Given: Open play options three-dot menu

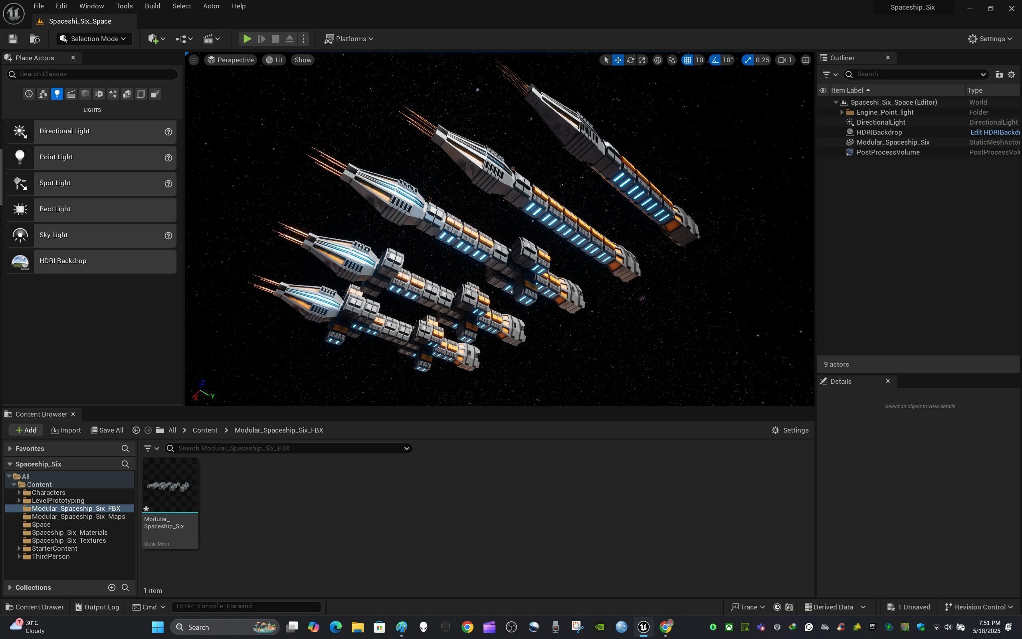Looking at the screenshot, I should (304, 39).
